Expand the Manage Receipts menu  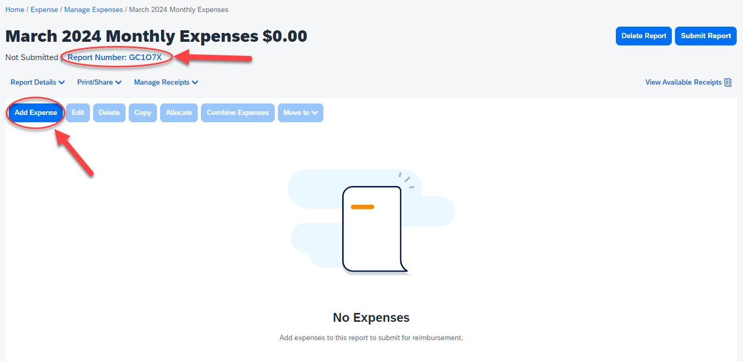tap(166, 83)
